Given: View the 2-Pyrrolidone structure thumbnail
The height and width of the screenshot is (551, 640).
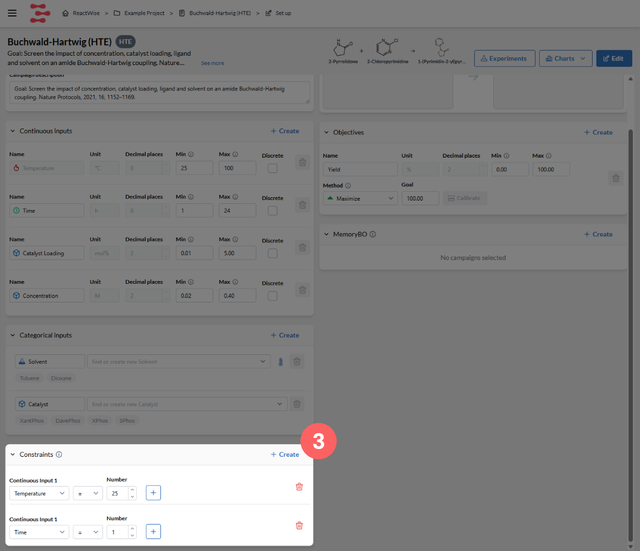Looking at the screenshot, I should (x=343, y=48).
